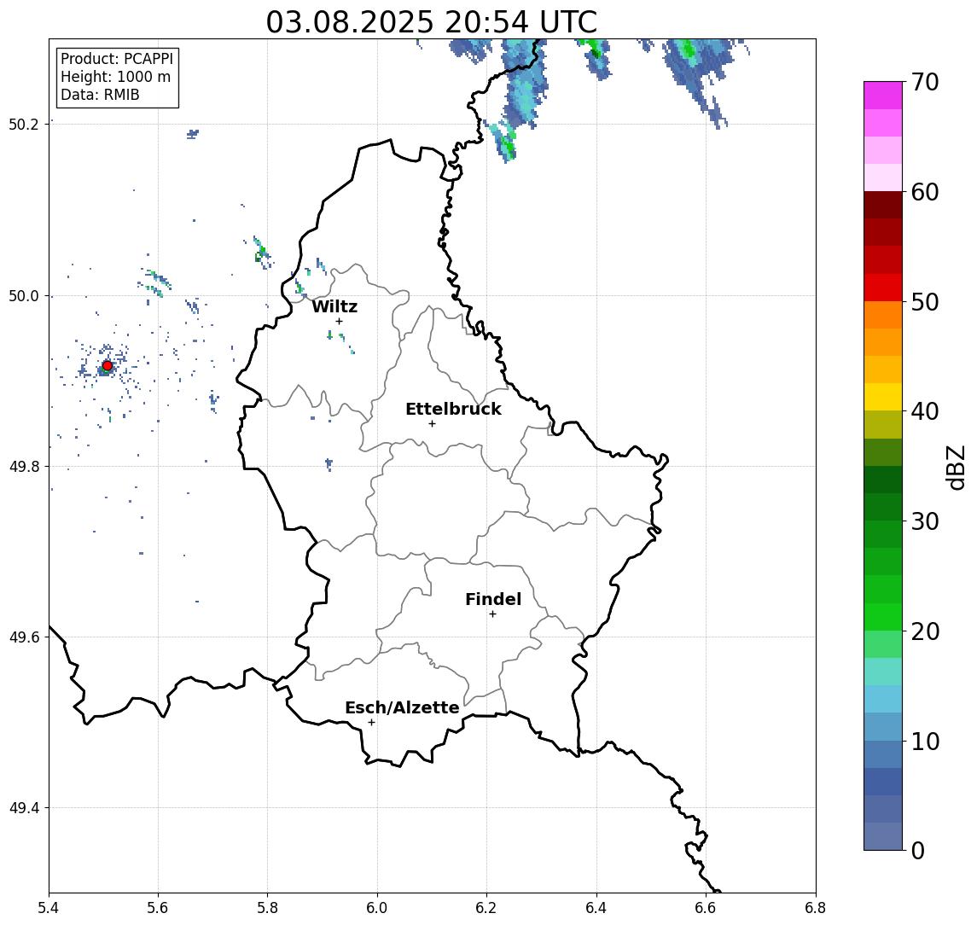Click the bright green swatch above 20
Screen dimensions: 977x925
click(x=883, y=616)
